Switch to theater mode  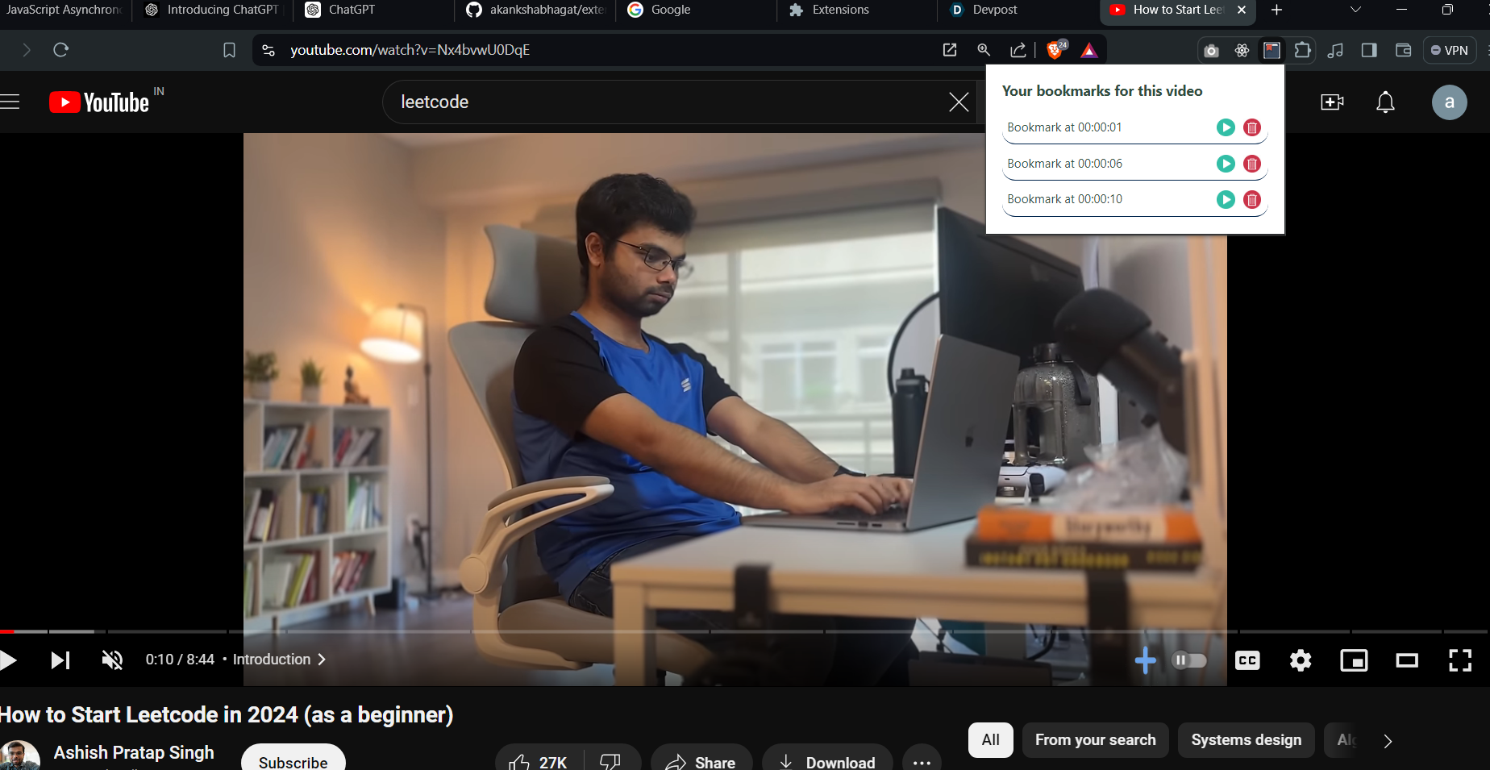tap(1407, 660)
